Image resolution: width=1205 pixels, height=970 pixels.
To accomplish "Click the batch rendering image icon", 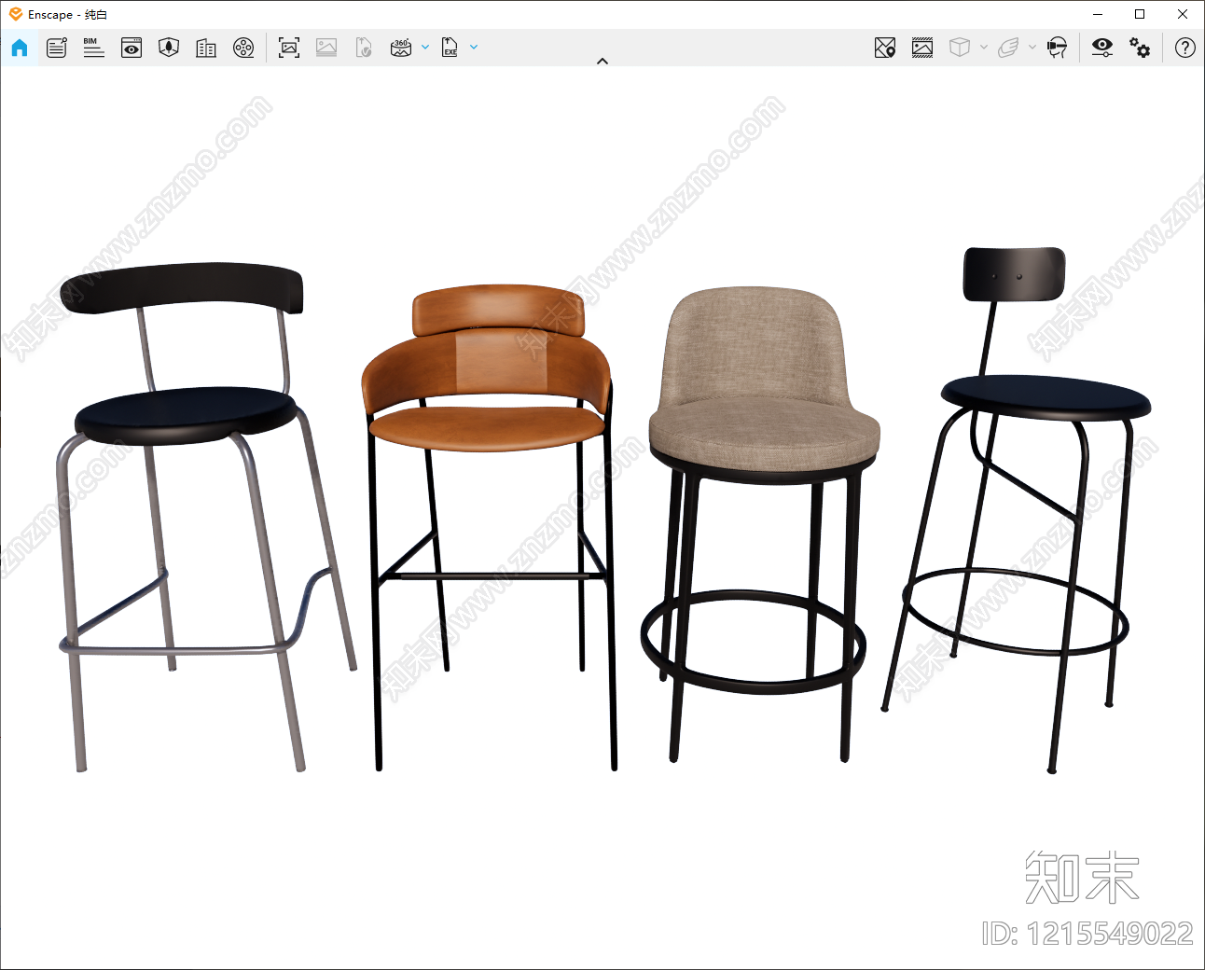I will (326, 48).
